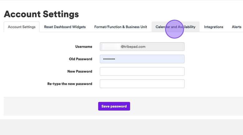Image resolution: width=243 pixels, height=135 pixels.
Task: Click the white redacted block in Username field
Action: tap(111, 47)
